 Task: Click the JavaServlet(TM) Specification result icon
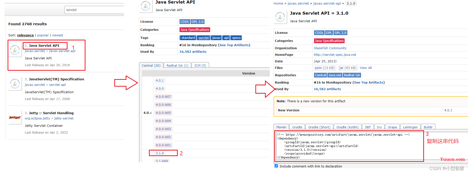click(x=15, y=83)
